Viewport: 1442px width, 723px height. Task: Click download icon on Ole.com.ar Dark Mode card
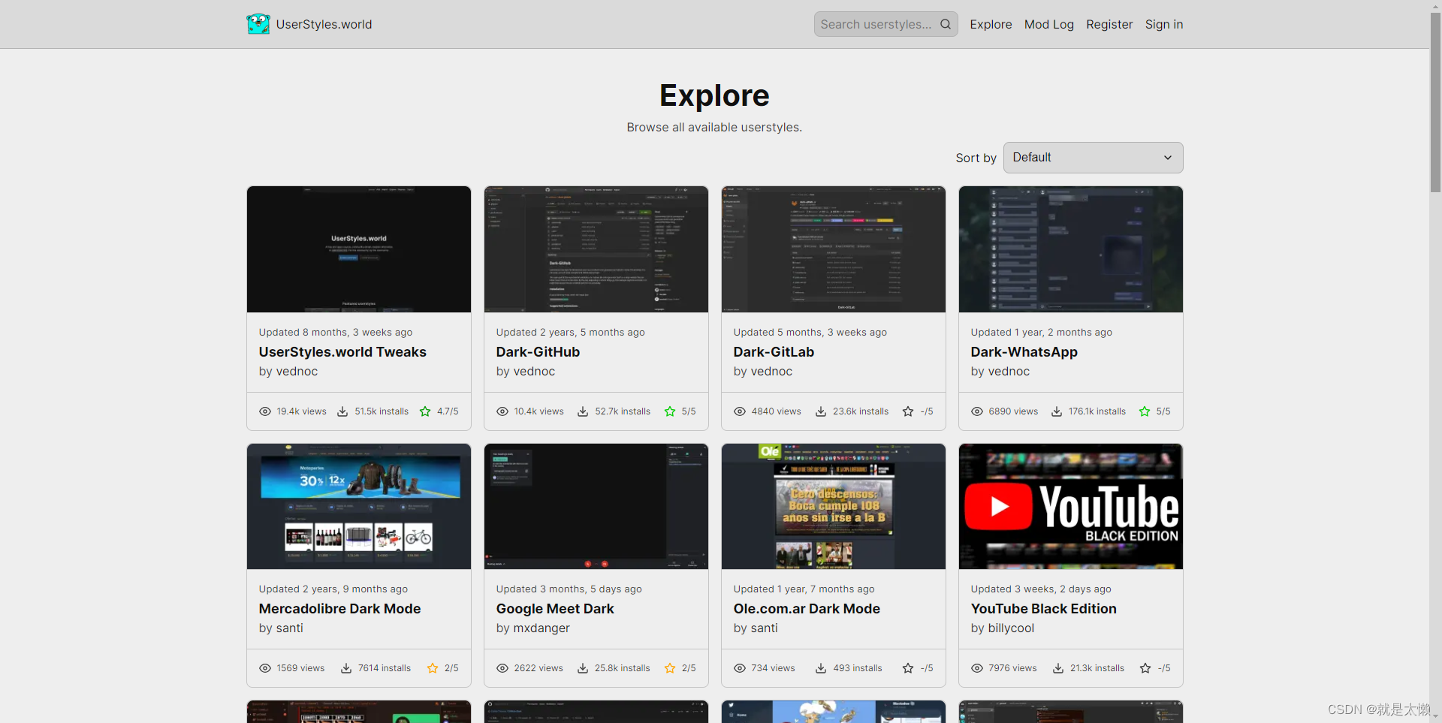point(821,668)
